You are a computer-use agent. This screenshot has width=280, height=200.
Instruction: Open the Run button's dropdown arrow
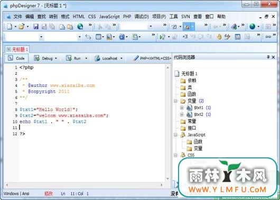86,58
